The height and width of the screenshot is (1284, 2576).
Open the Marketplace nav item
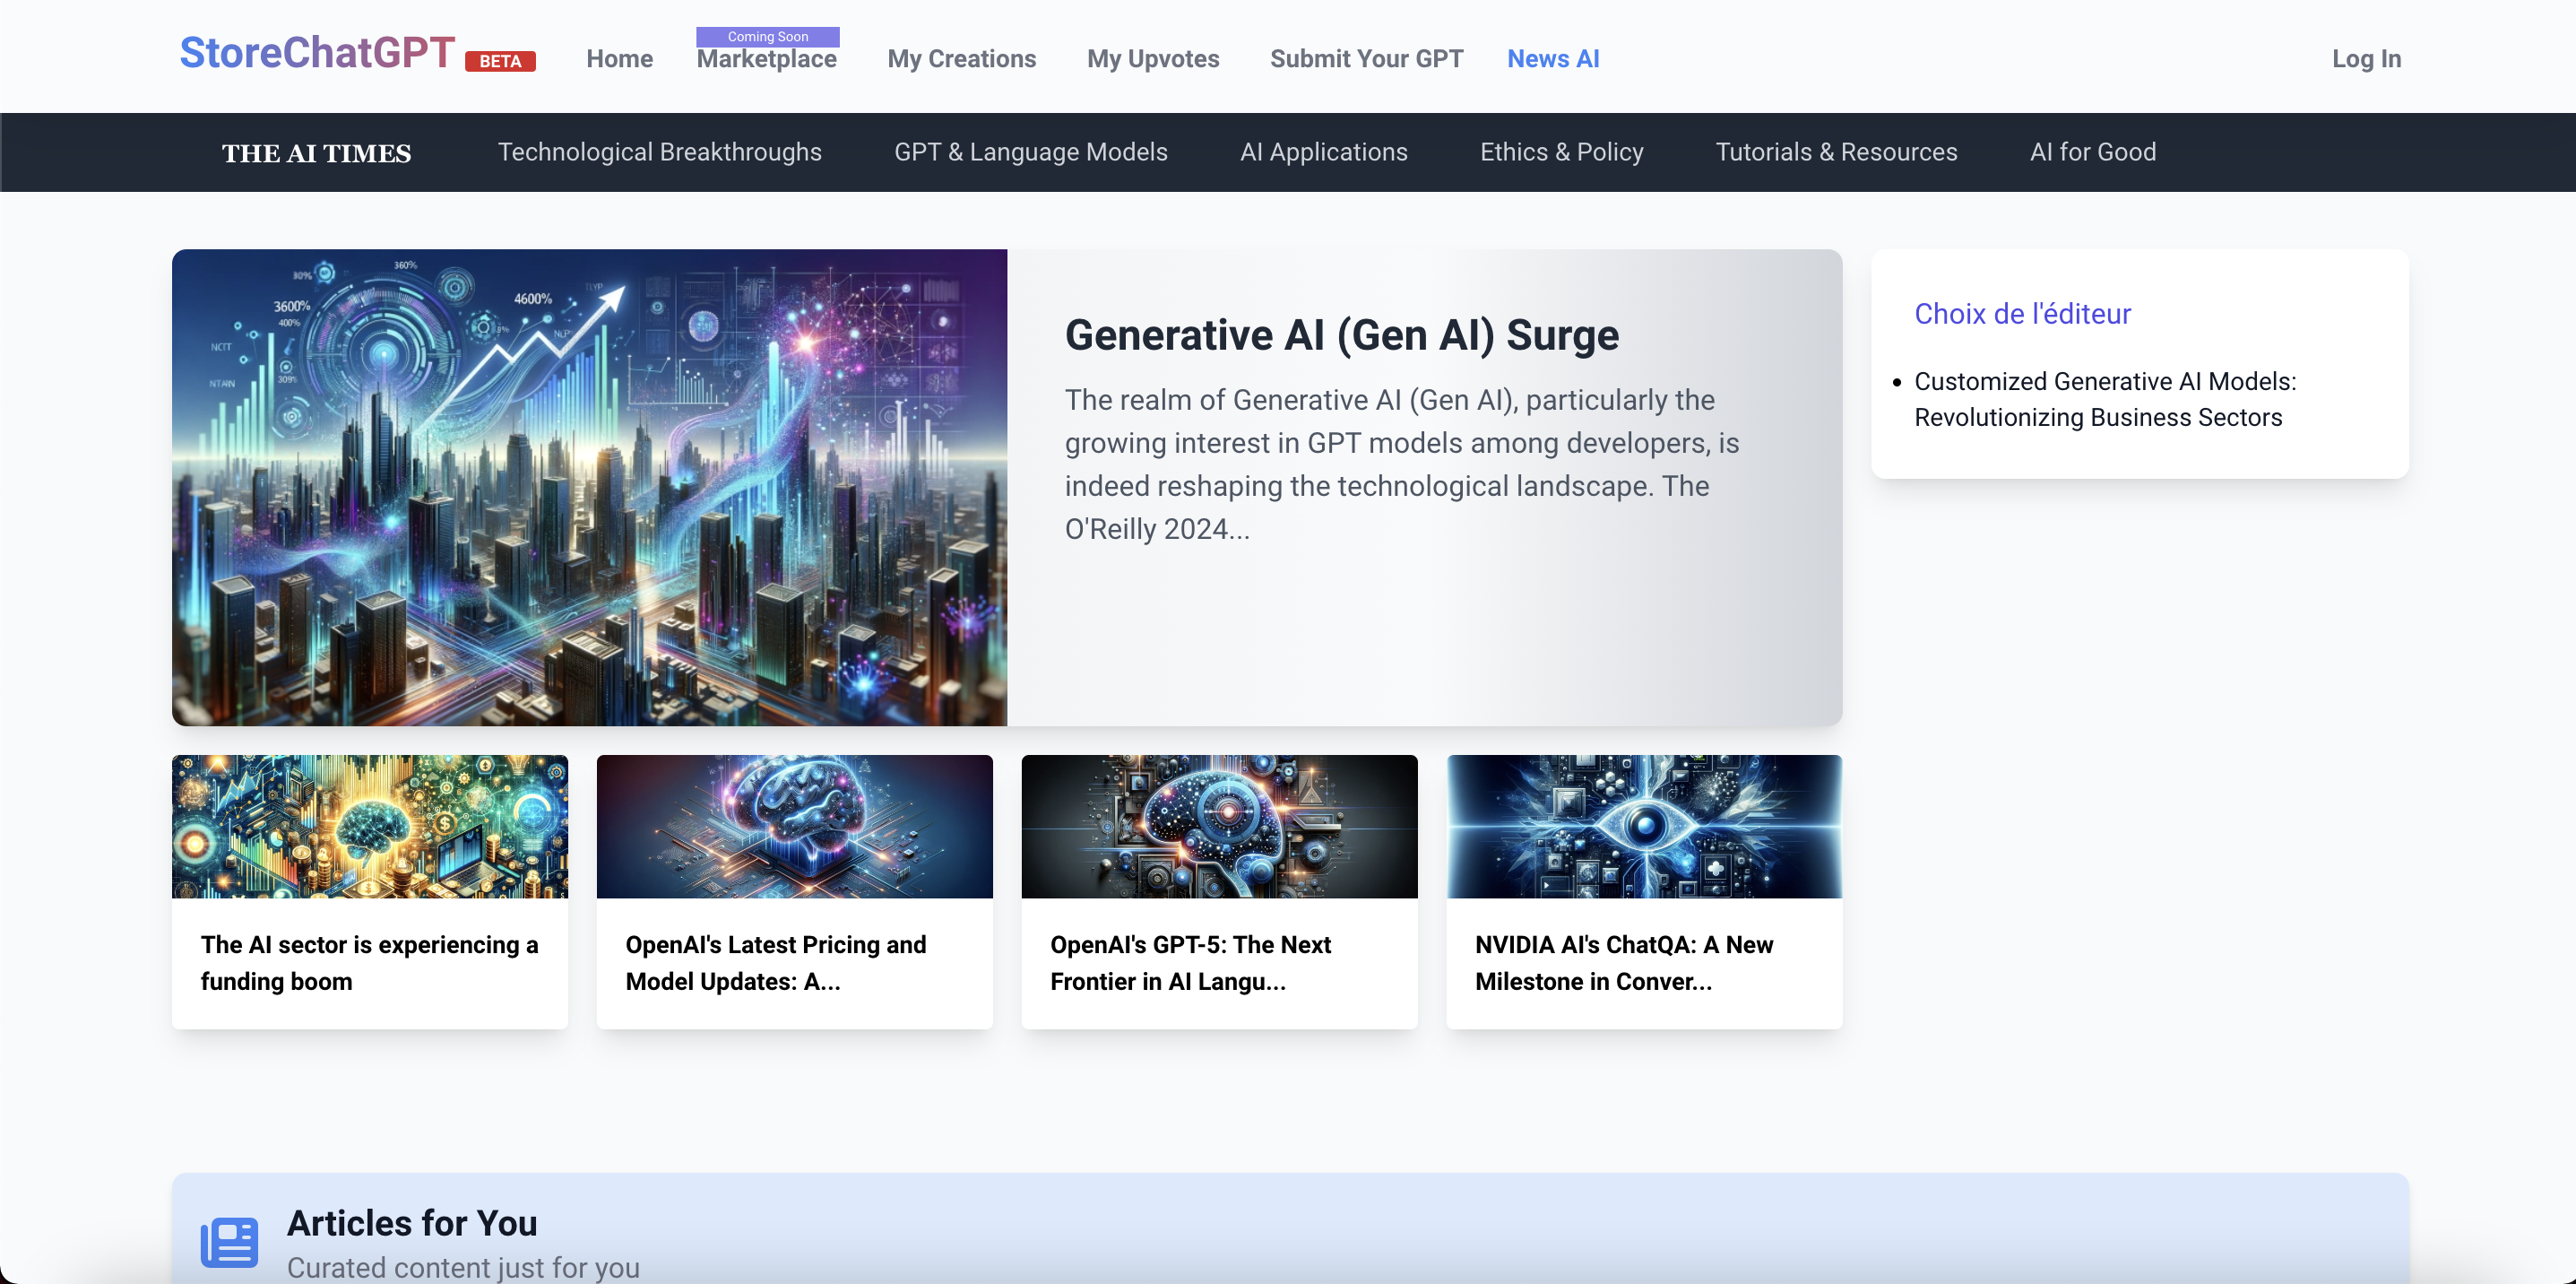click(x=766, y=60)
